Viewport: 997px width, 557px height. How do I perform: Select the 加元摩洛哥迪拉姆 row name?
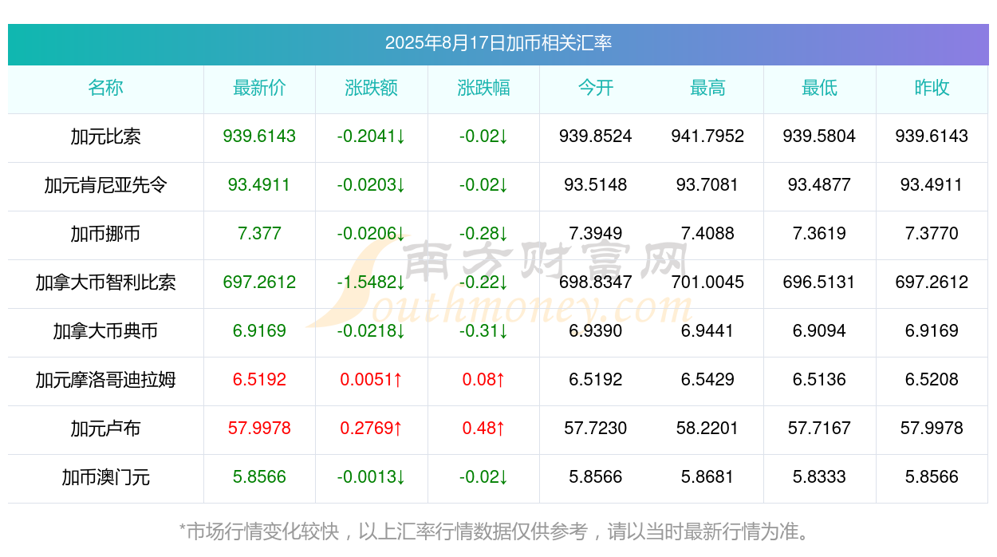[x=106, y=380]
